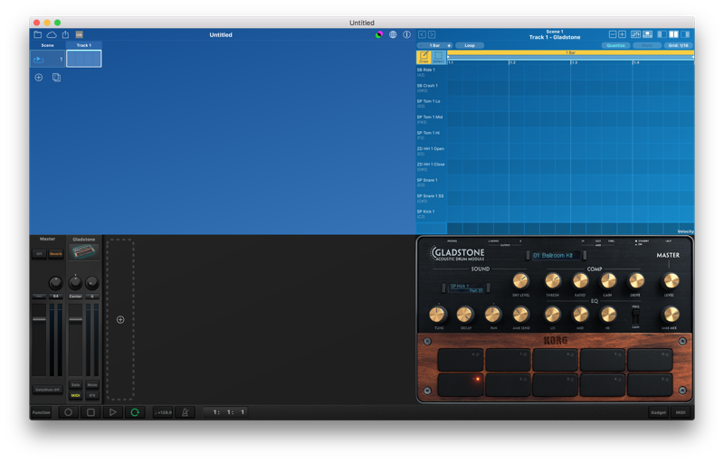724x462 pixels.
Task: Toggle the metronome icon
Action: pyautogui.click(x=186, y=412)
